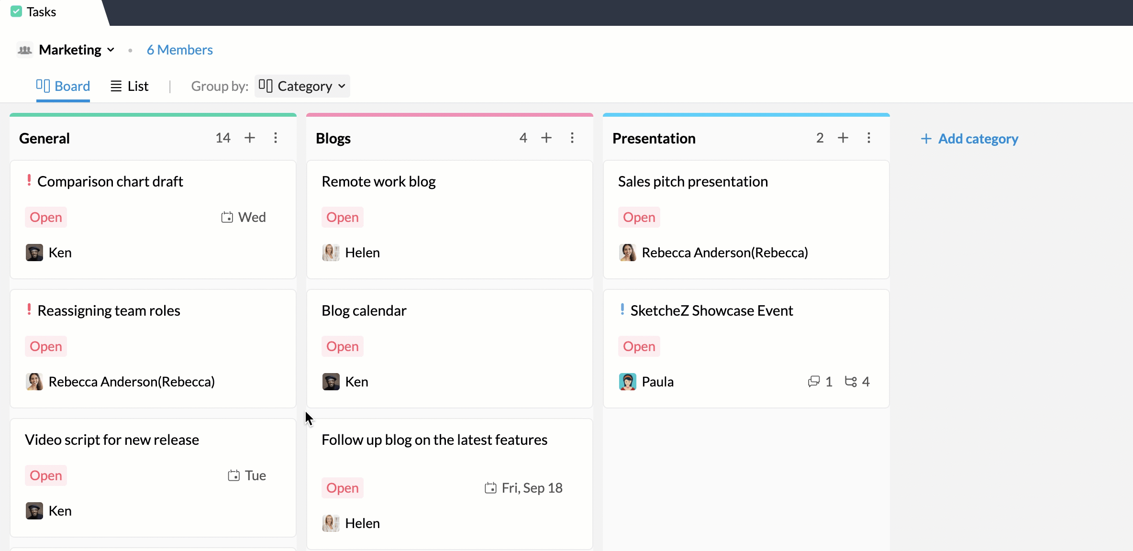Add a task in Presentation column
The image size is (1133, 551).
coord(843,138)
